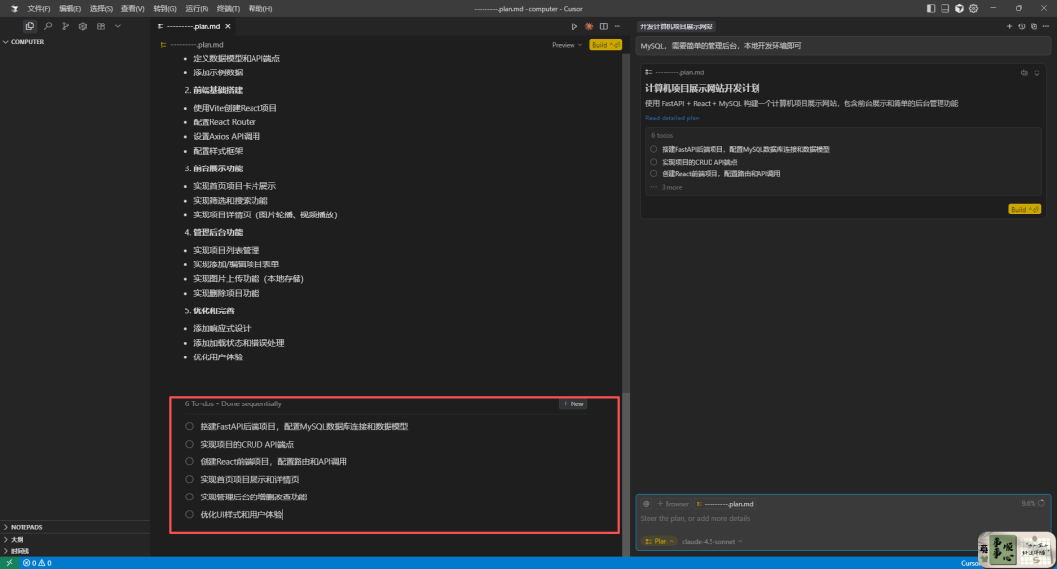This screenshot has width=1057, height=569.
Task: Open the grid-shaped view icon in sidebar
Action: (x=101, y=26)
